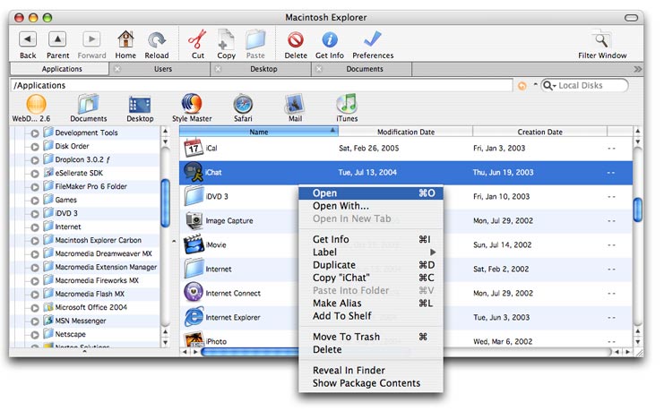Show more tabs with chevron arrows
Viewport: 664px width, 411px height.
(x=637, y=69)
